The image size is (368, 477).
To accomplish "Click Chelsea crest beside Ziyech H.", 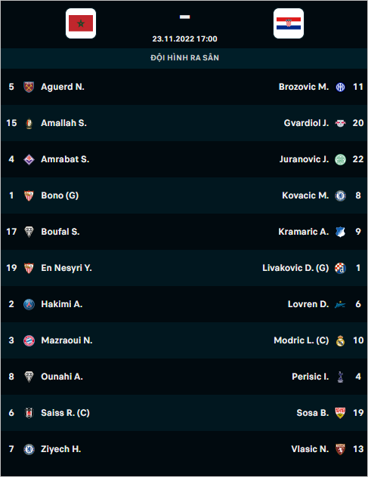I will coord(29,449).
